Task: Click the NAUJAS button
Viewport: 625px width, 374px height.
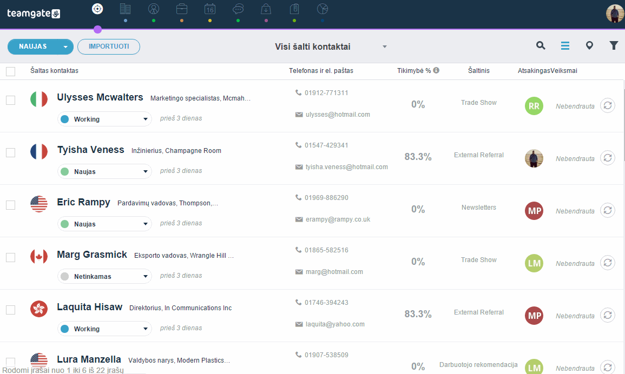Action: [x=41, y=46]
